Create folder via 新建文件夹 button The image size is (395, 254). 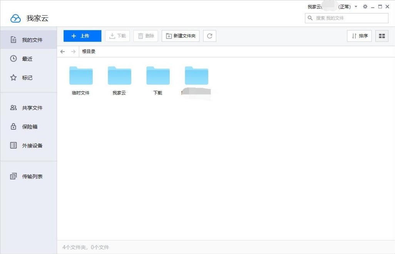pyautogui.click(x=181, y=36)
